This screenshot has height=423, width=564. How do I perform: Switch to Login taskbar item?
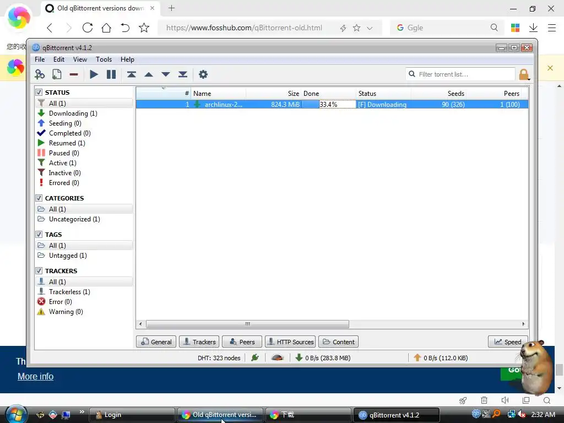pos(132,415)
